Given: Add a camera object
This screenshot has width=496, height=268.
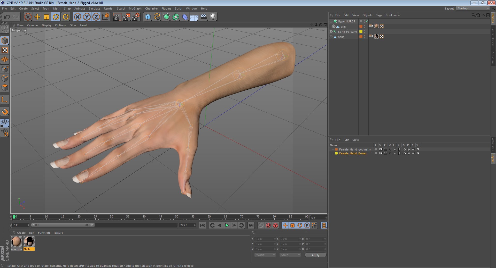Looking at the screenshot, I should coord(204,17).
